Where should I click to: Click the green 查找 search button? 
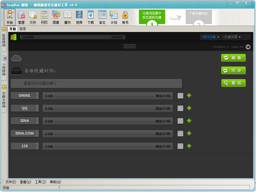[233, 83]
